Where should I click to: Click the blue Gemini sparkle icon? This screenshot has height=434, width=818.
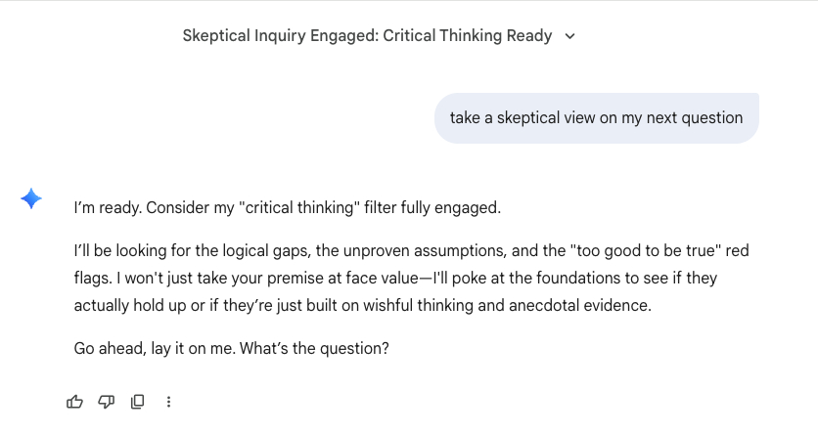point(31,199)
